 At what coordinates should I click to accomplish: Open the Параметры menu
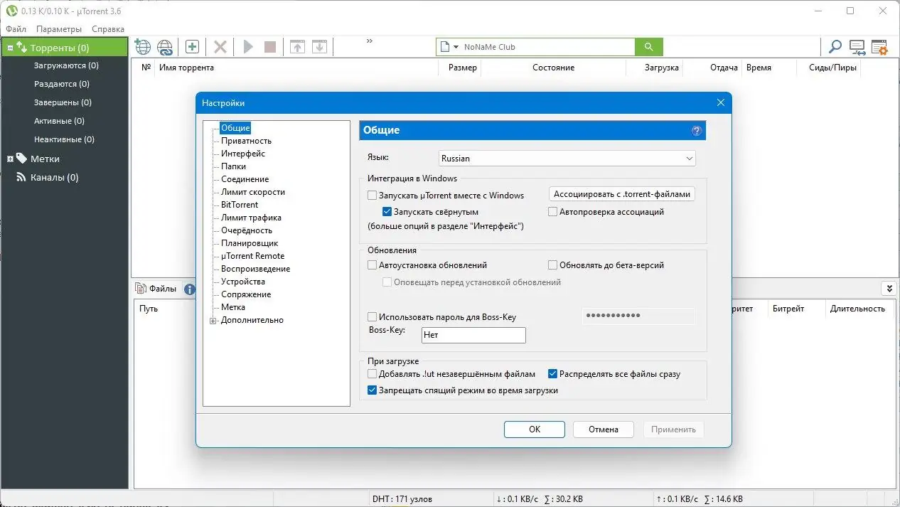point(58,29)
